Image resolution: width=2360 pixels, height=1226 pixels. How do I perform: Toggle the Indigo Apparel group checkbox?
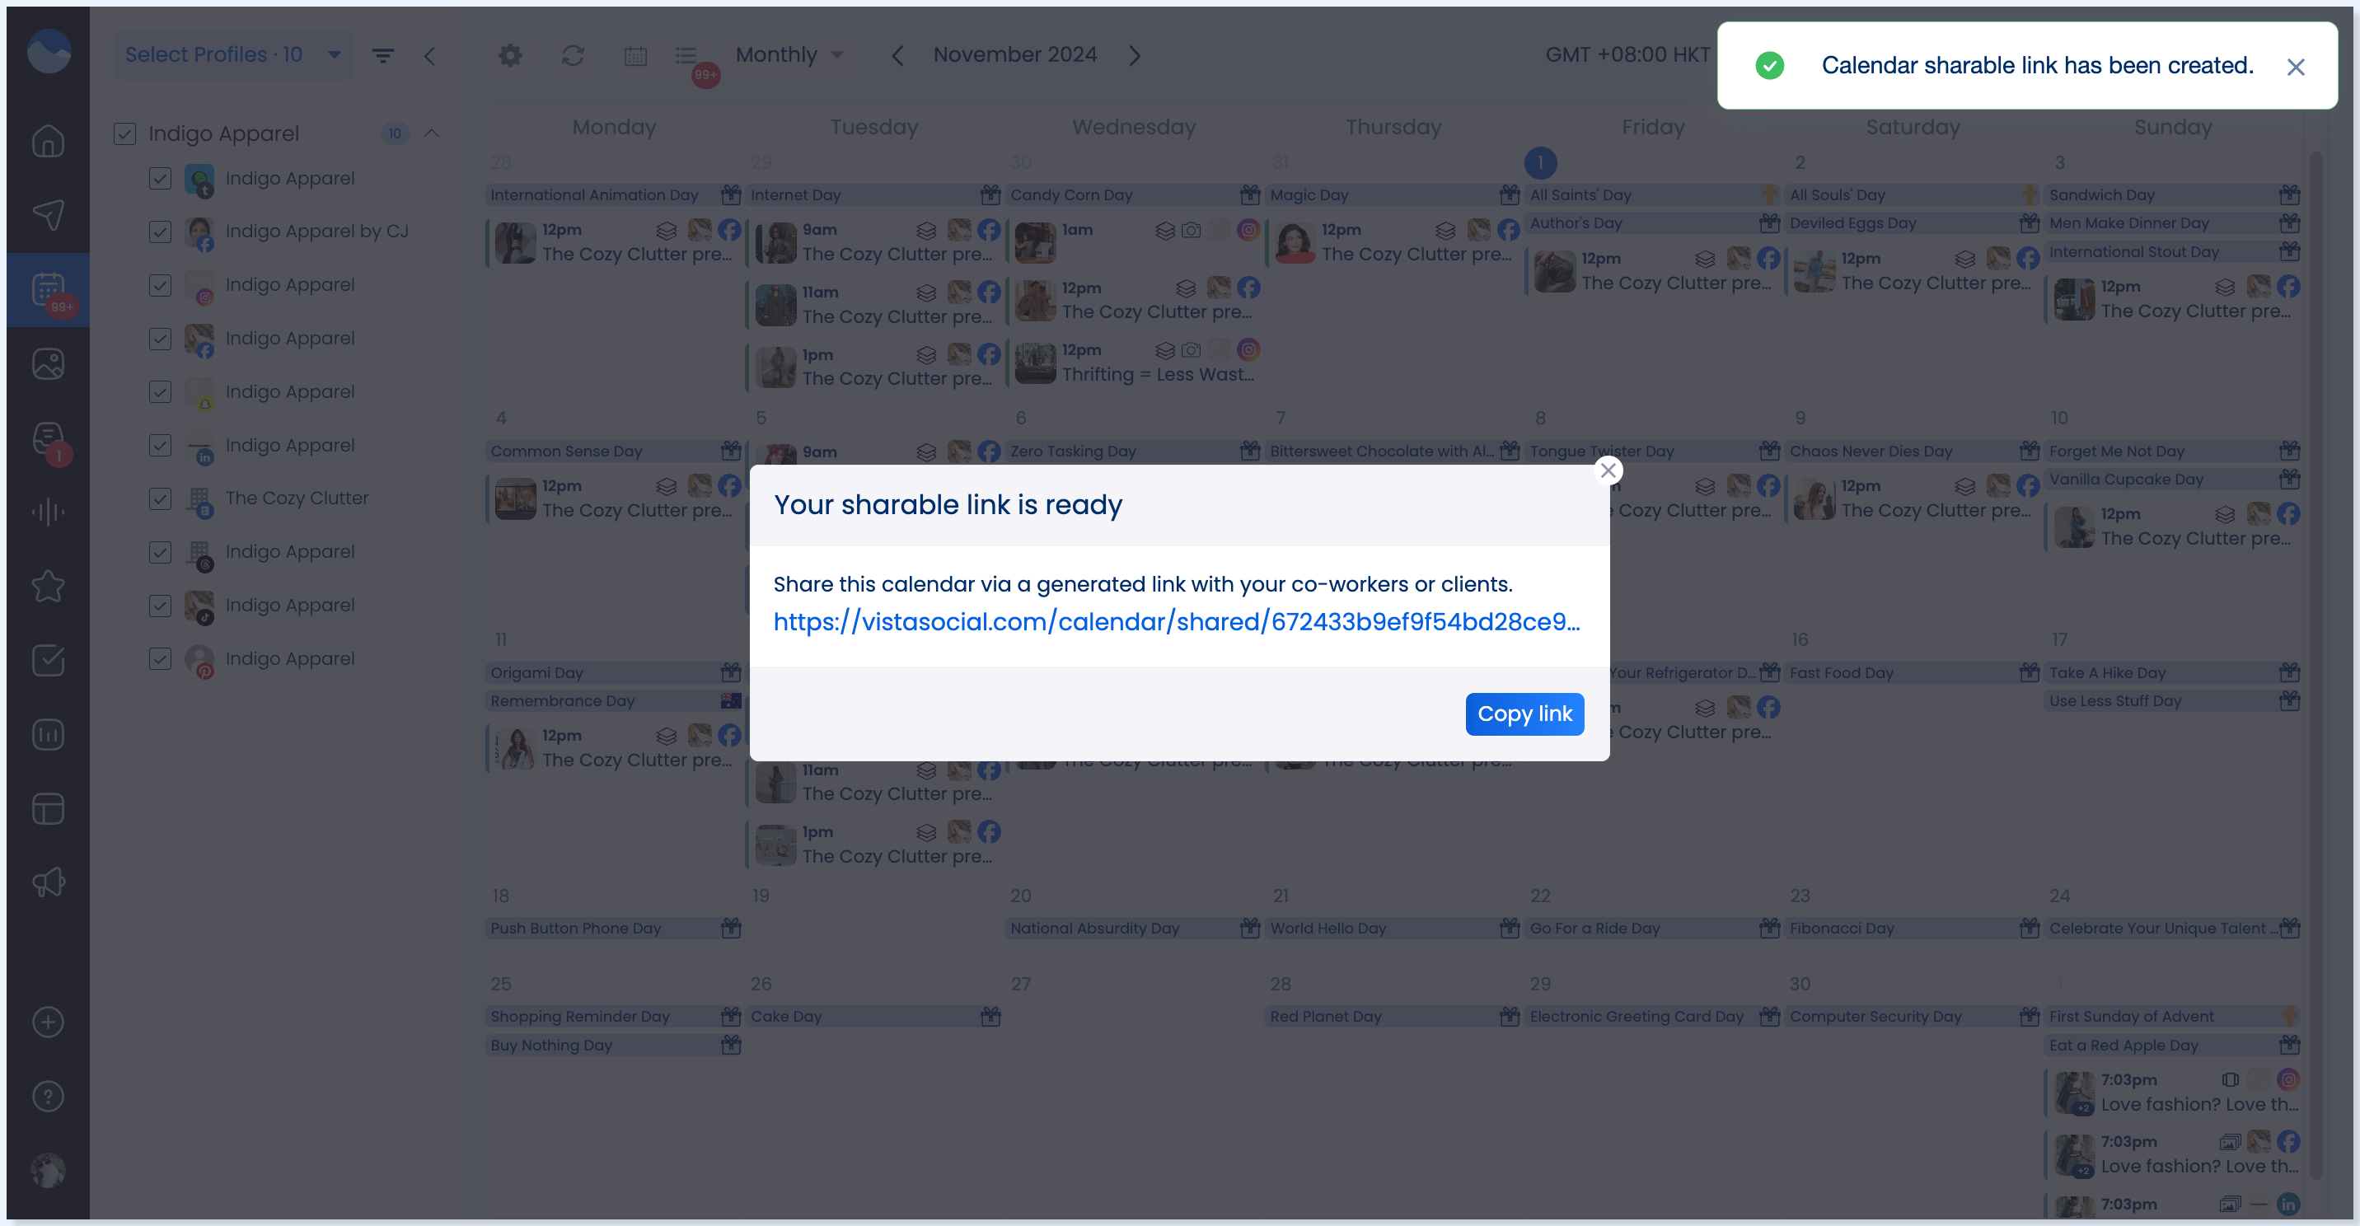tap(125, 133)
